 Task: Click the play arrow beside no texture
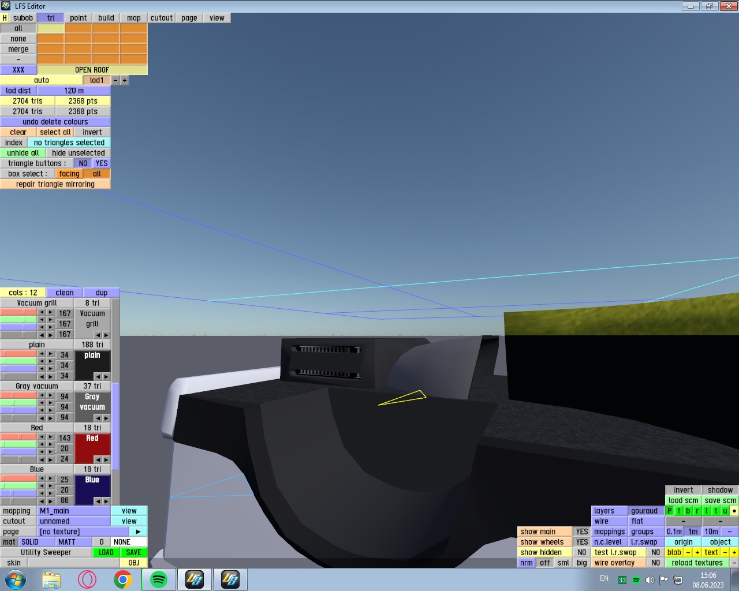pyautogui.click(x=139, y=532)
